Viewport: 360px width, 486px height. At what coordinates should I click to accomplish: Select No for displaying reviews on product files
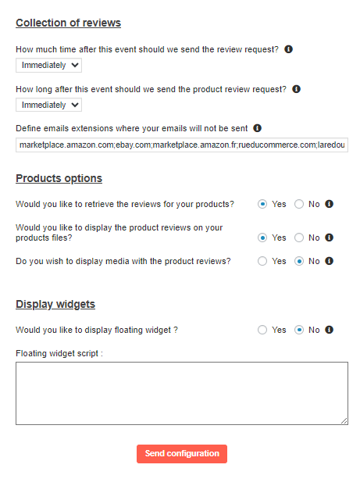299,238
